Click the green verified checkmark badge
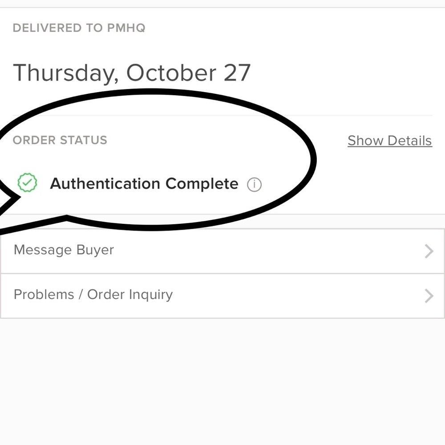 pyautogui.click(x=27, y=182)
